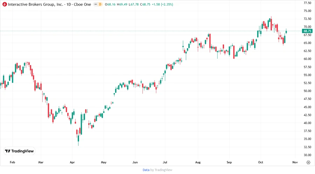Click the change value +1.58 (+2.35%)

[x=162, y=4]
